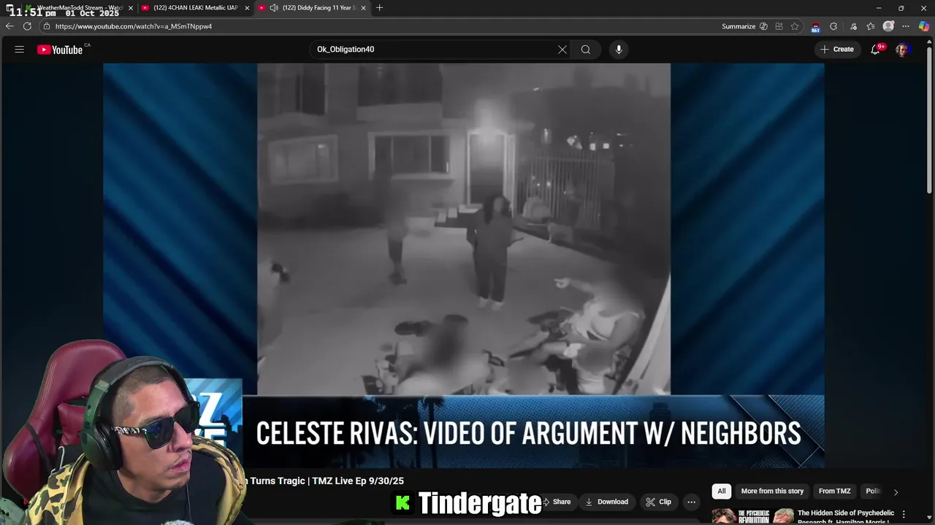The height and width of the screenshot is (525, 935).
Task: Launch Copilot sidebar icon
Action: [924, 26]
